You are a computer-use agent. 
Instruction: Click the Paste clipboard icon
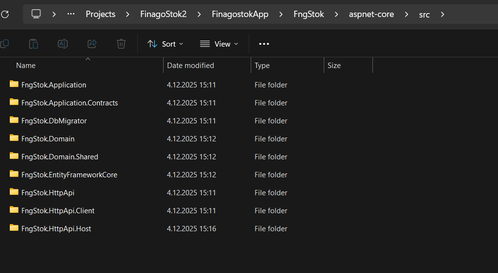34,44
